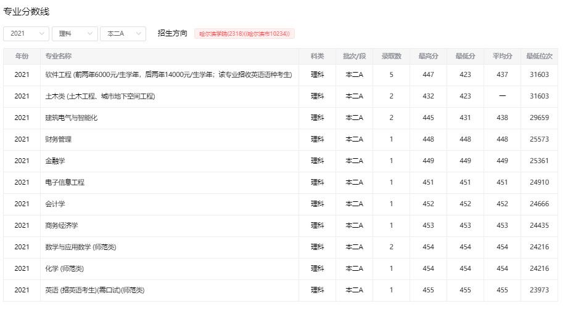Select the 财务管理 major name

58,139
